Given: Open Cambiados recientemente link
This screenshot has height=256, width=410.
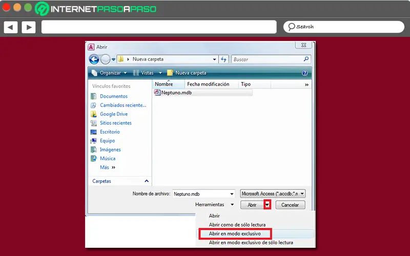Looking at the screenshot, I should coord(123,105).
